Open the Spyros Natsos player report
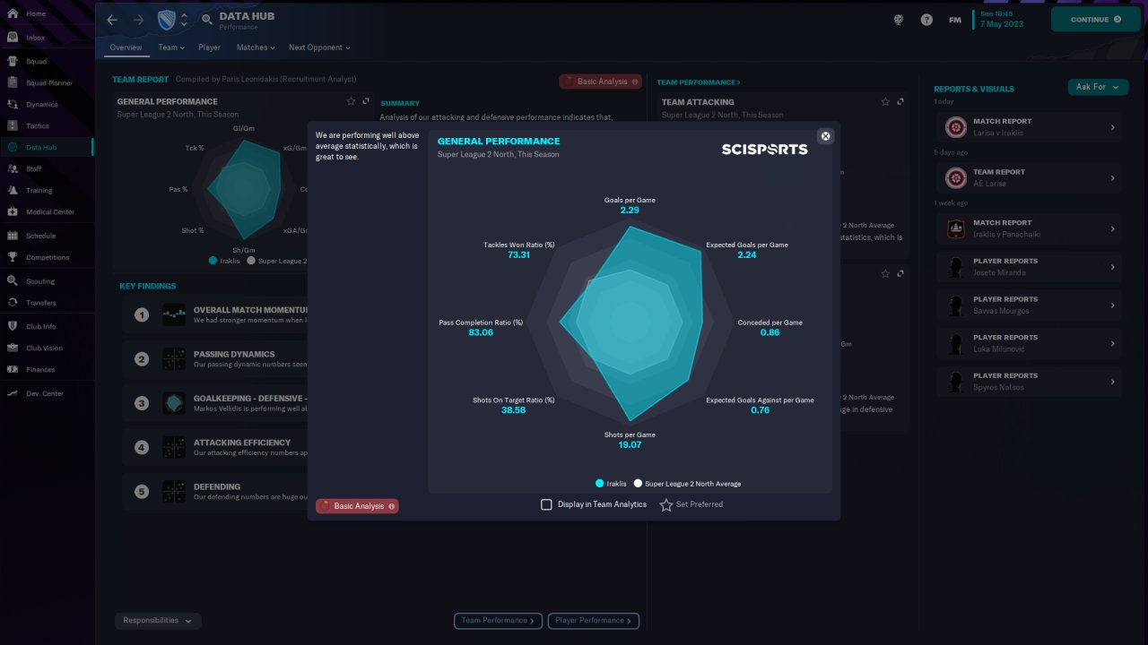The height and width of the screenshot is (645, 1148). pos(1029,383)
